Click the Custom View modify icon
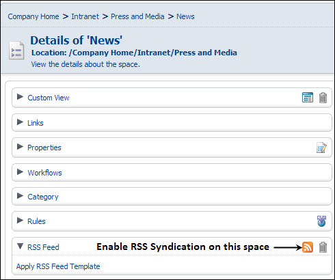 point(308,98)
